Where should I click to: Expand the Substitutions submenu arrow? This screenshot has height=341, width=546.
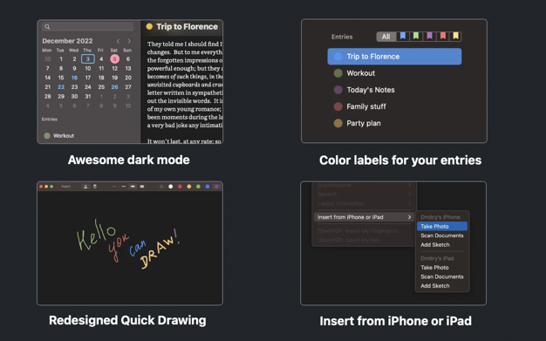coord(410,185)
